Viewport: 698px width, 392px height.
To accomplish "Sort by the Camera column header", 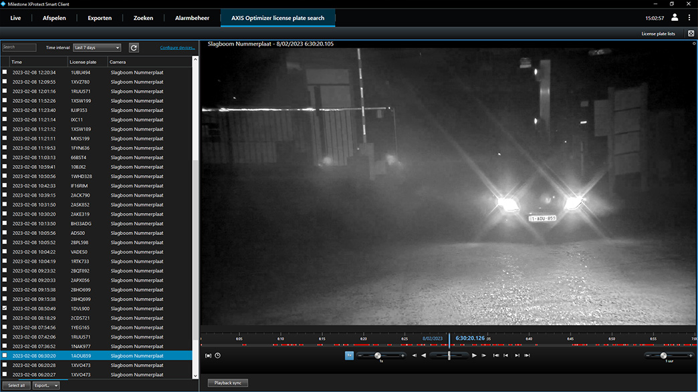I will point(150,62).
